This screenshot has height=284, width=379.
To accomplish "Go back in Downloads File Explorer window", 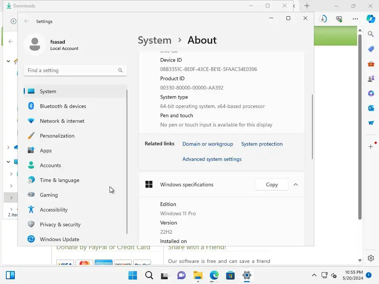I will [x=11, y=41].
